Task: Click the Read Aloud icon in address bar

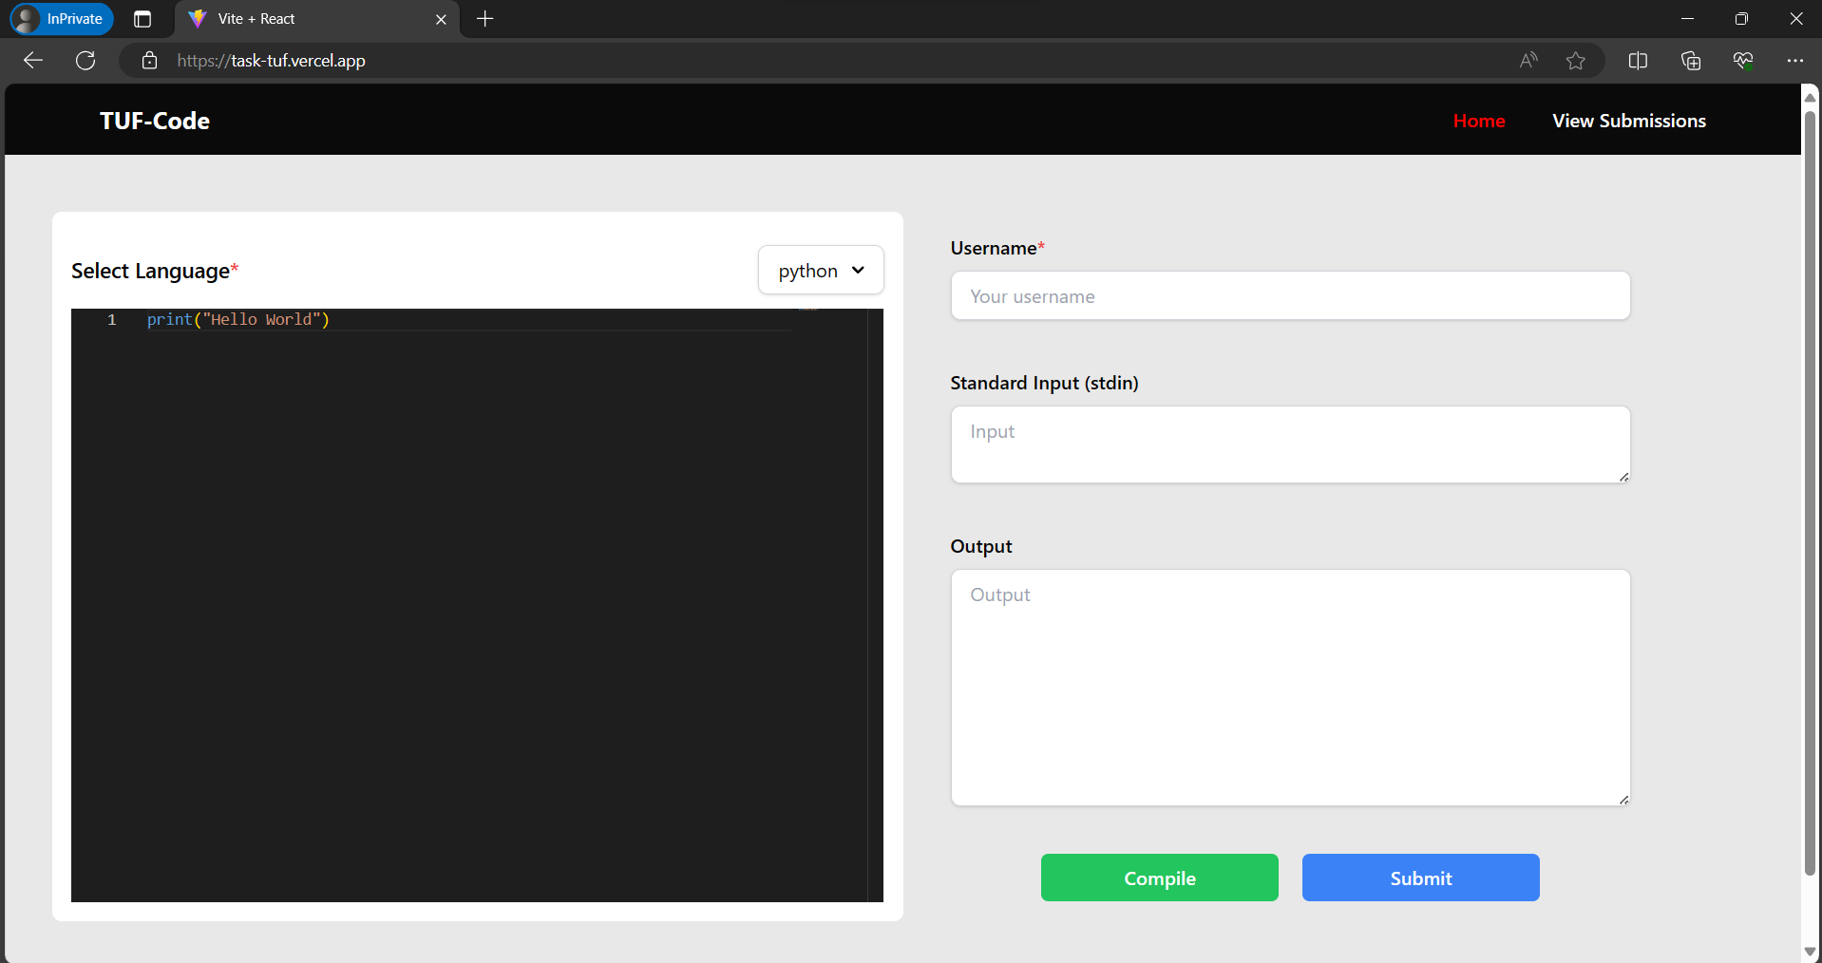Action: pos(1528,61)
